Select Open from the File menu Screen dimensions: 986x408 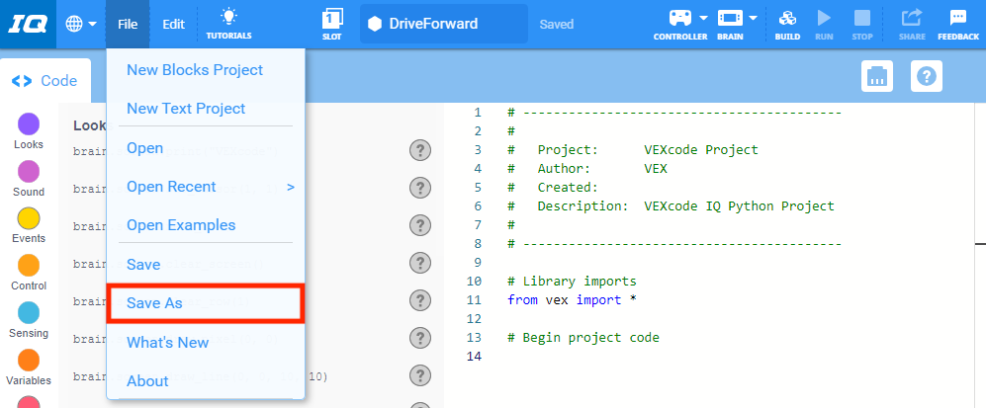coord(145,148)
